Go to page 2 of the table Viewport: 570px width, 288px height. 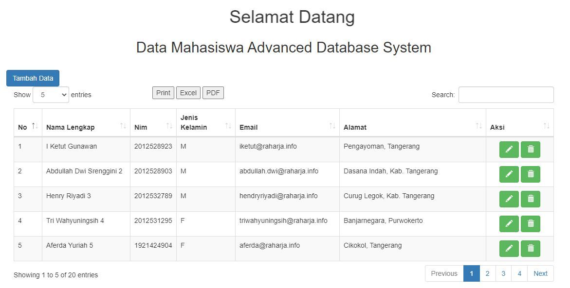coord(487,273)
